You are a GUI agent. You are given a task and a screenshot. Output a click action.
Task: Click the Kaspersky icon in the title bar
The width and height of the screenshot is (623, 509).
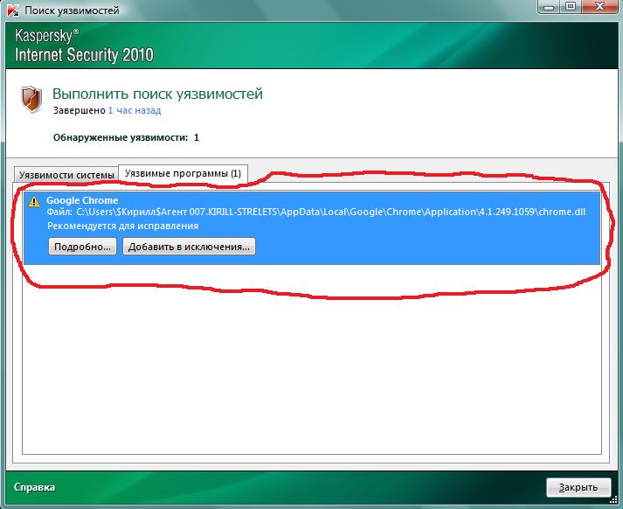[x=12, y=10]
